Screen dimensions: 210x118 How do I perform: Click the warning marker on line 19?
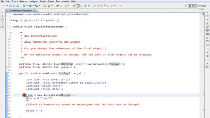(7, 67)
